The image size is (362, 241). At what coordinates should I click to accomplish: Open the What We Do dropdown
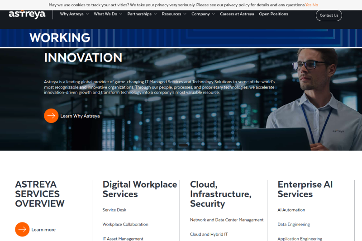pyautogui.click(x=108, y=14)
